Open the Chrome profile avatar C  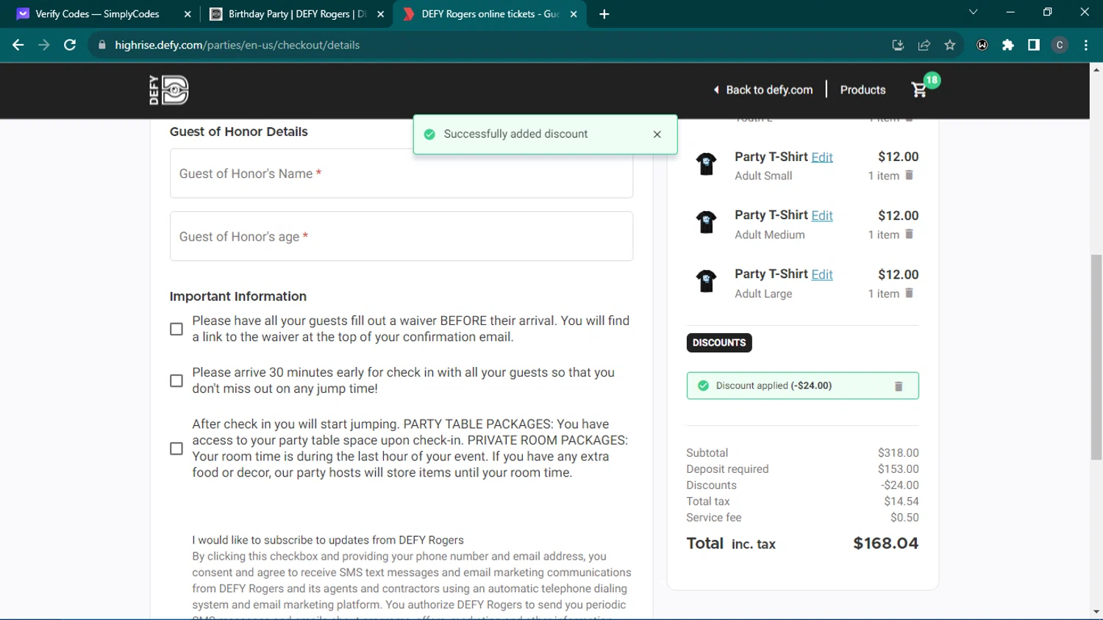[x=1060, y=45]
